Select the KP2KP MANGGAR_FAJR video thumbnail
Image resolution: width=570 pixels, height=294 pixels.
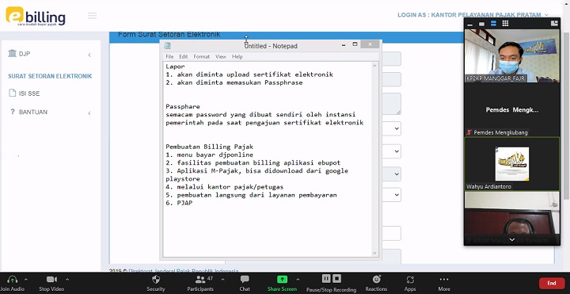512,55
